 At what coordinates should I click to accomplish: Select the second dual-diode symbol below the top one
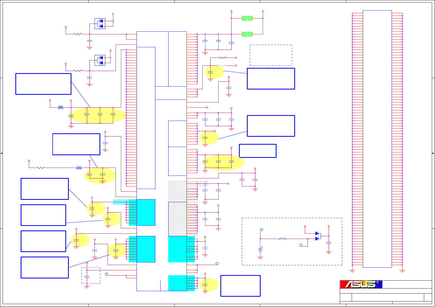click(x=100, y=60)
